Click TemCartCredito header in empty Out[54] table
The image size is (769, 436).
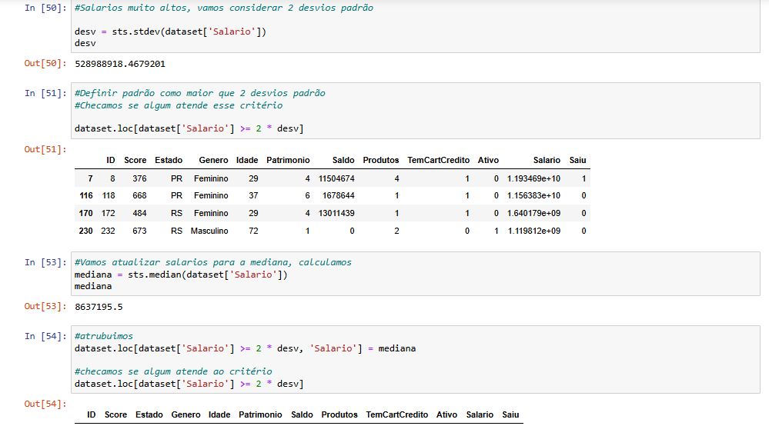tap(397, 414)
